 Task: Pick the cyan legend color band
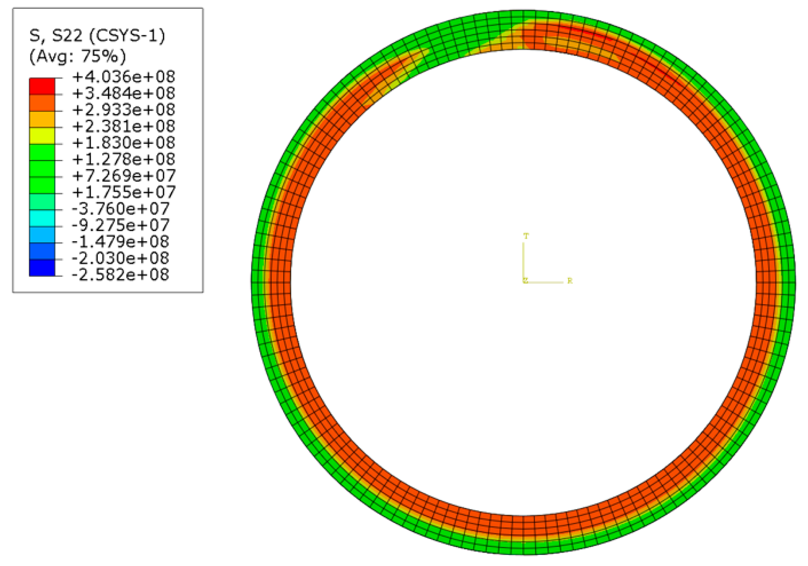[x=42, y=218]
